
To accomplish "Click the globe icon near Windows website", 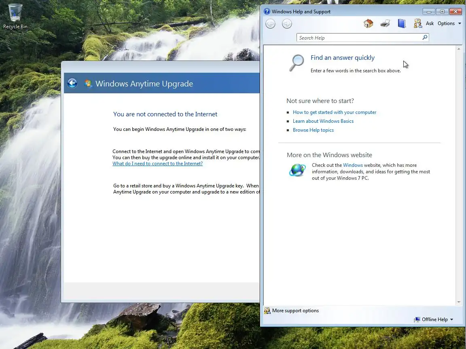I will (297, 170).
